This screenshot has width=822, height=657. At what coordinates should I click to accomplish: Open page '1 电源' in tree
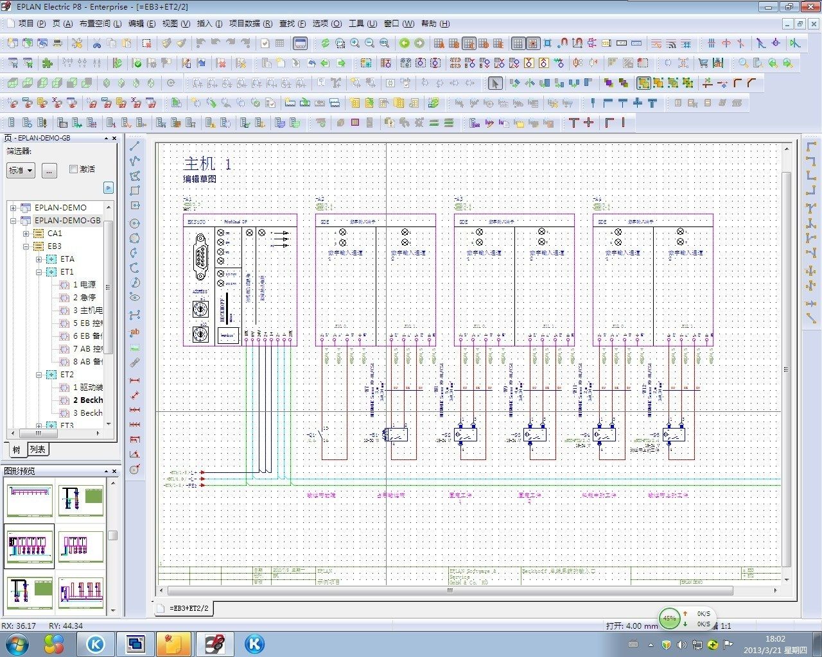[x=83, y=285]
